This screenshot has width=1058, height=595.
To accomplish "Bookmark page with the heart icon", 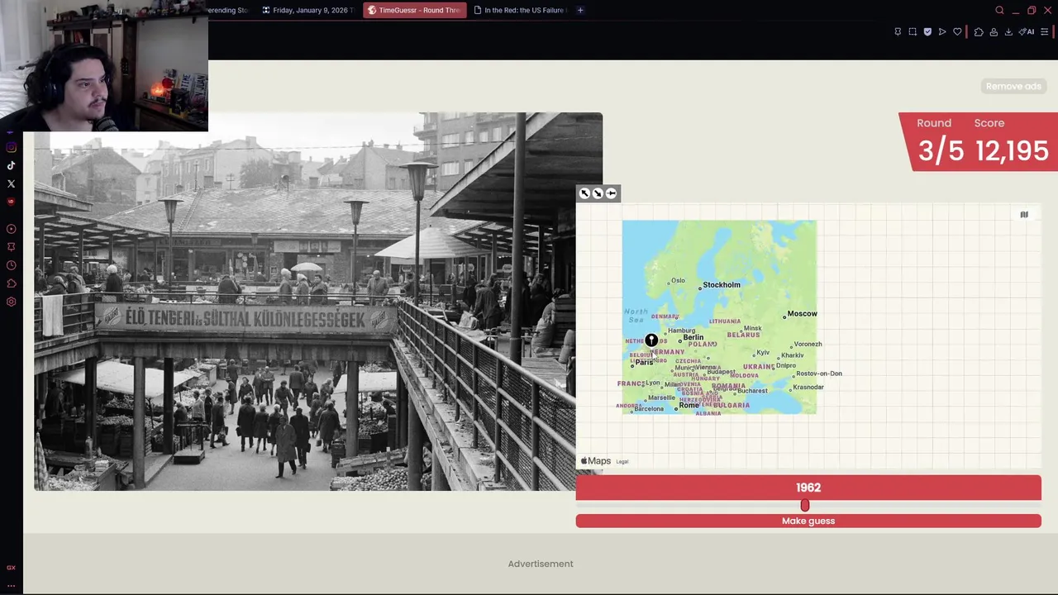I will [957, 32].
